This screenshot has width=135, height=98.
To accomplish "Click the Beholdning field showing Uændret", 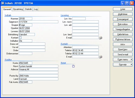I will (x=27, y=34).
